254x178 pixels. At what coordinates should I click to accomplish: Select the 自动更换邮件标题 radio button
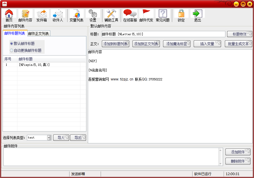point(12,50)
